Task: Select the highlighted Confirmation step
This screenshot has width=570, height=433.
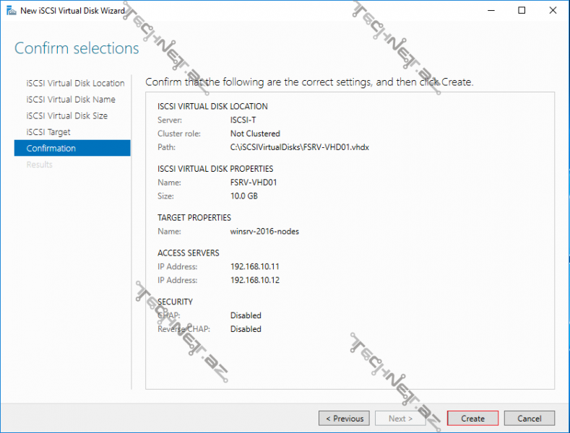Action: (51, 149)
